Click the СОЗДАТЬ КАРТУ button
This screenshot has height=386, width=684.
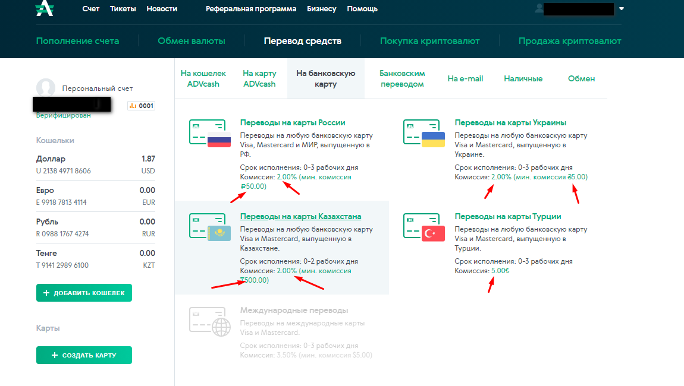[x=84, y=355]
